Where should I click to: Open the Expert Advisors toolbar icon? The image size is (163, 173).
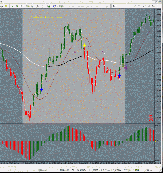coord(6,6)
